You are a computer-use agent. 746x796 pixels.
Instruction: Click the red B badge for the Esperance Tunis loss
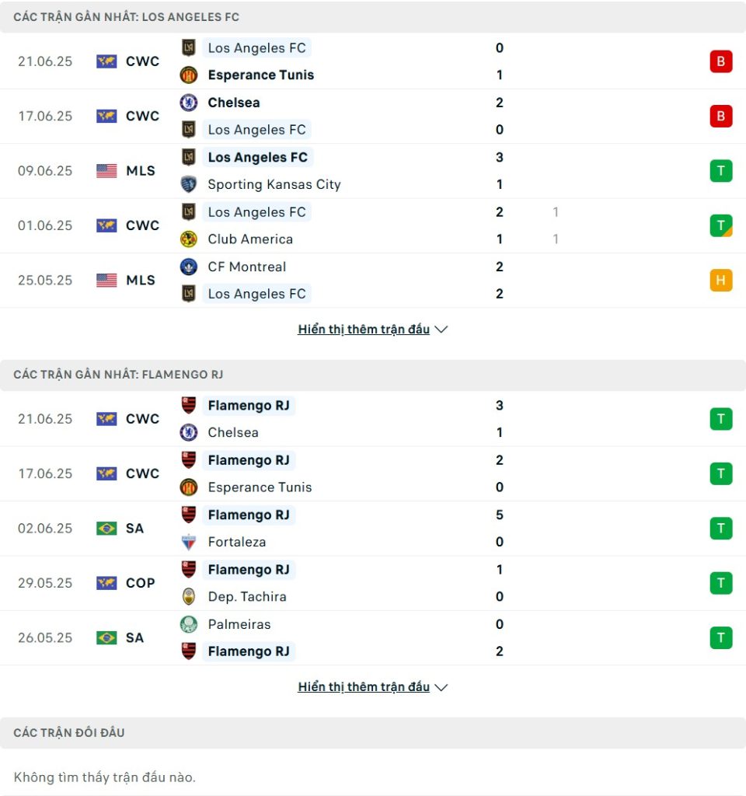[720, 61]
